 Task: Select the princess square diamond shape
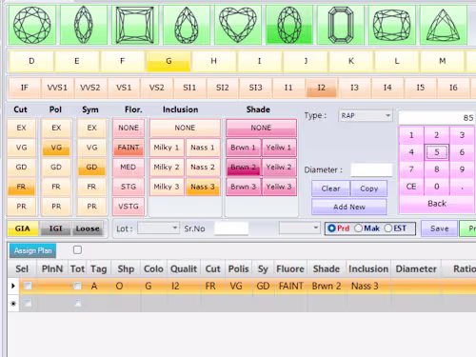(135, 25)
